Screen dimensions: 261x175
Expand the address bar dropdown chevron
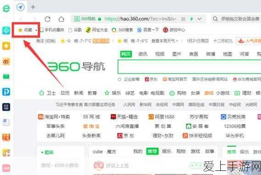199,19
